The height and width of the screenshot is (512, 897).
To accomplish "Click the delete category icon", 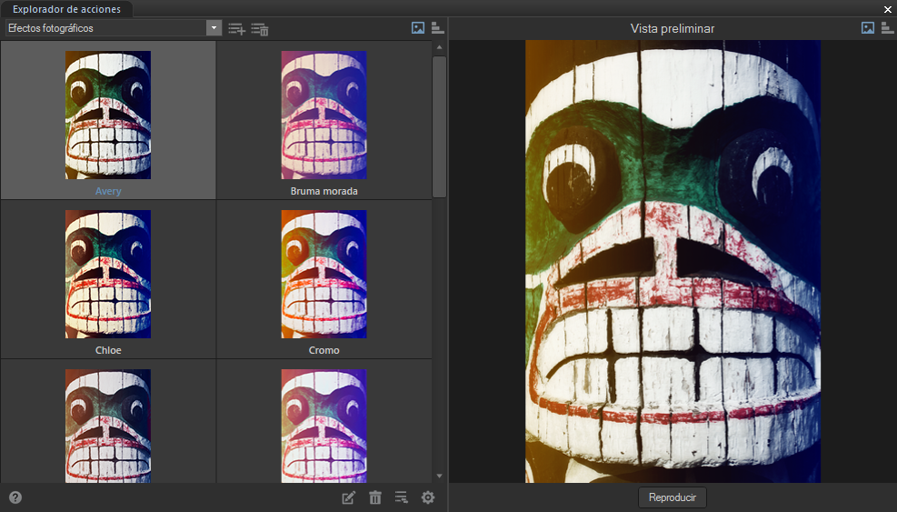I will coord(260,28).
